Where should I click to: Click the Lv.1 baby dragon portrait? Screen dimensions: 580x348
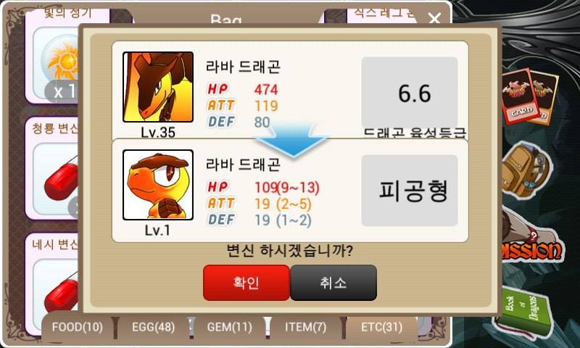[158, 185]
